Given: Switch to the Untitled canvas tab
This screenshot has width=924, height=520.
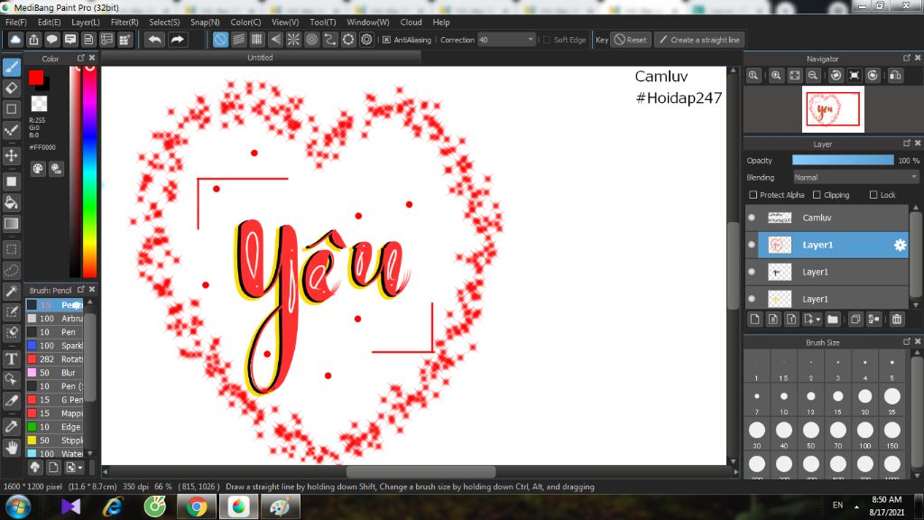Looking at the screenshot, I should (260, 57).
